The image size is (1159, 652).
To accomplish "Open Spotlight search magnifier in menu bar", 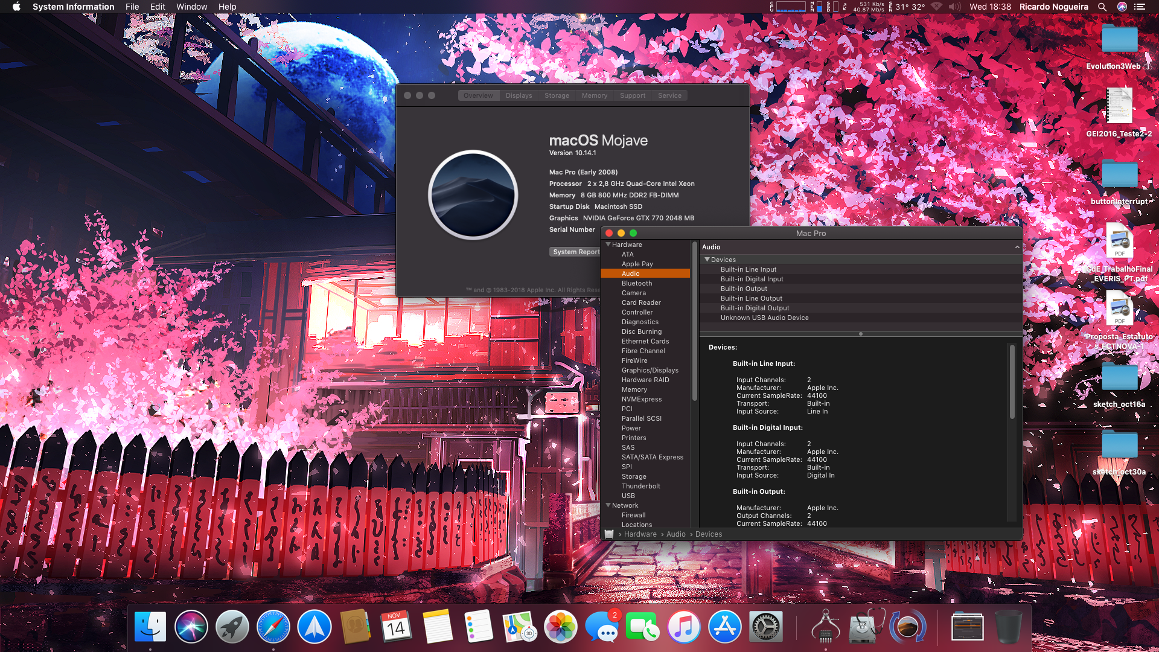I will pyautogui.click(x=1102, y=7).
